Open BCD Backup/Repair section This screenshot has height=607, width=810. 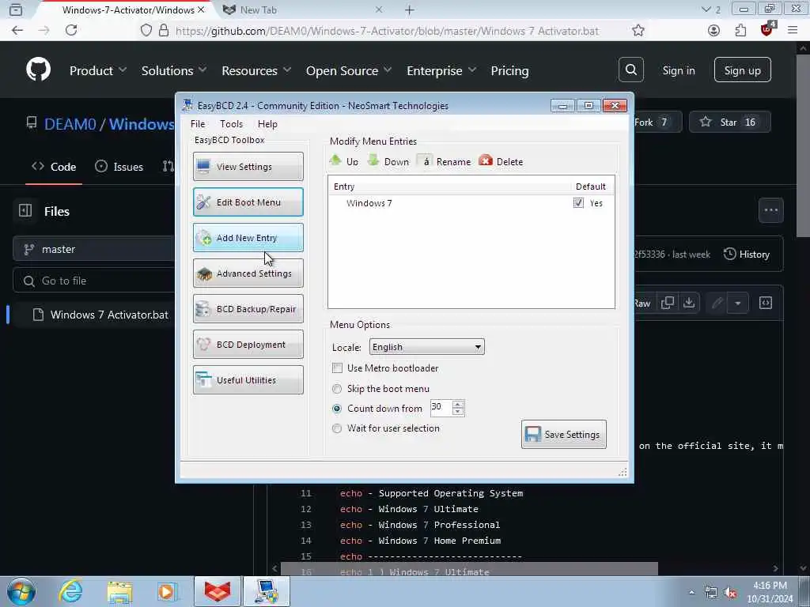pyautogui.click(x=248, y=309)
